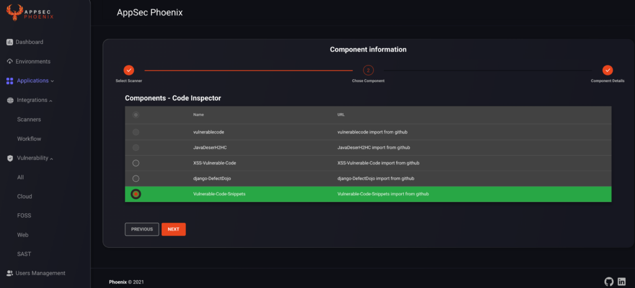
Task: Click the PREVIOUS button
Action: [x=142, y=229]
